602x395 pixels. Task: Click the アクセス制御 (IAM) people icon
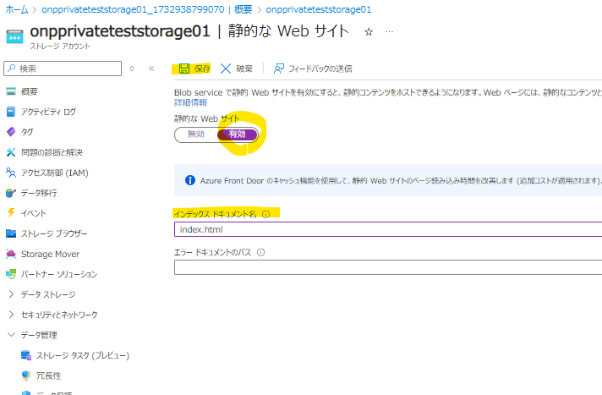pos(11,173)
